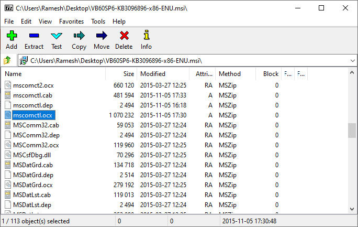Select the MSDatGrd.dep file icon
The image size is (358, 227).
coord(8,175)
